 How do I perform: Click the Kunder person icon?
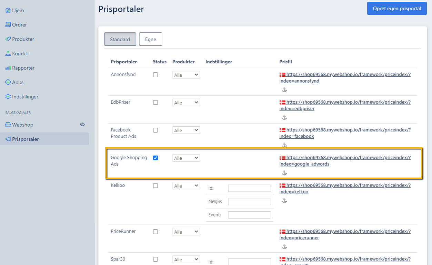[x=8, y=54]
